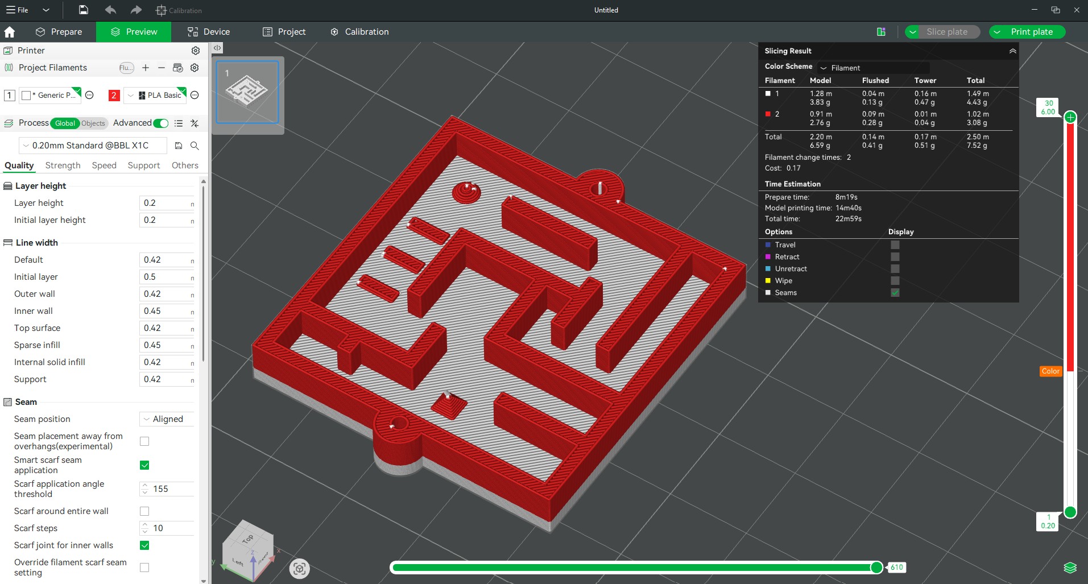Add a new filament with plus icon

146,68
